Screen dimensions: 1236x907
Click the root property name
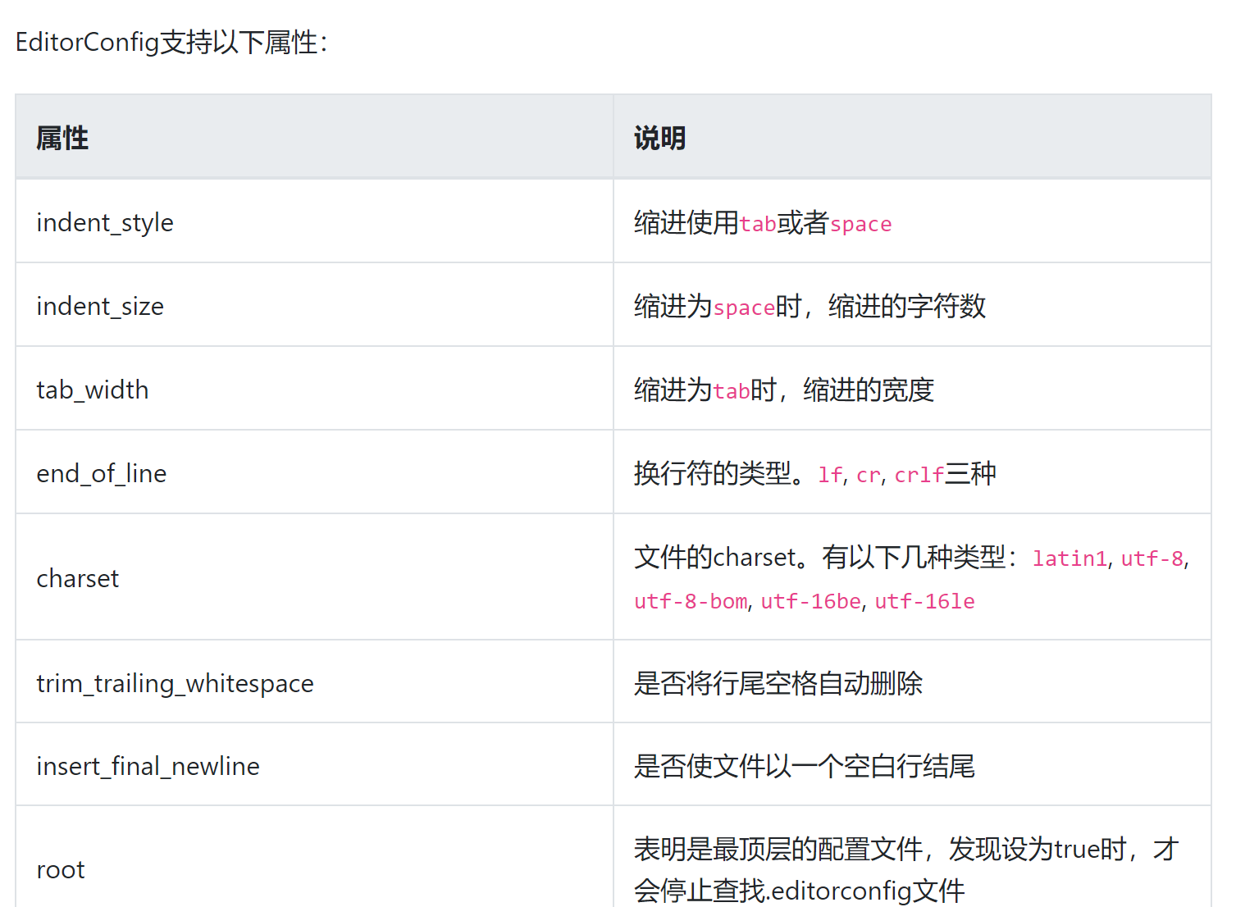(x=61, y=870)
